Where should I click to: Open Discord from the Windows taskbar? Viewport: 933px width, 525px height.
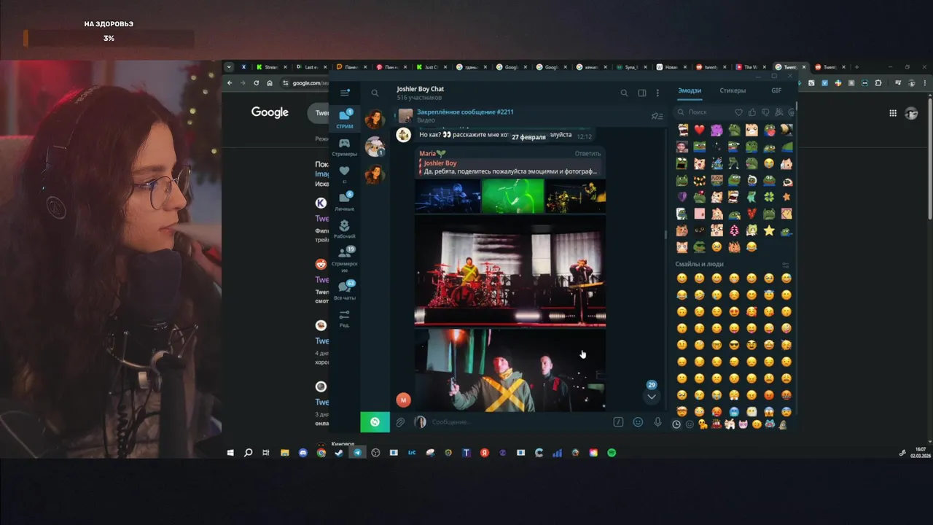[x=303, y=453]
